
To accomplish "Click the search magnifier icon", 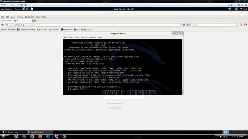I will coord(237,25).
